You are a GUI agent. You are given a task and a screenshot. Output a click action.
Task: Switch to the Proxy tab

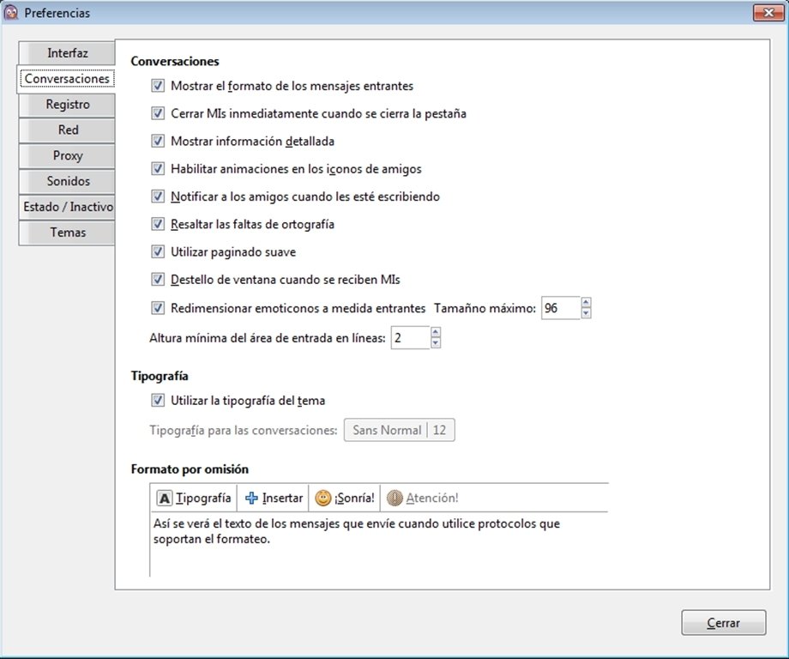pos(67,155)
